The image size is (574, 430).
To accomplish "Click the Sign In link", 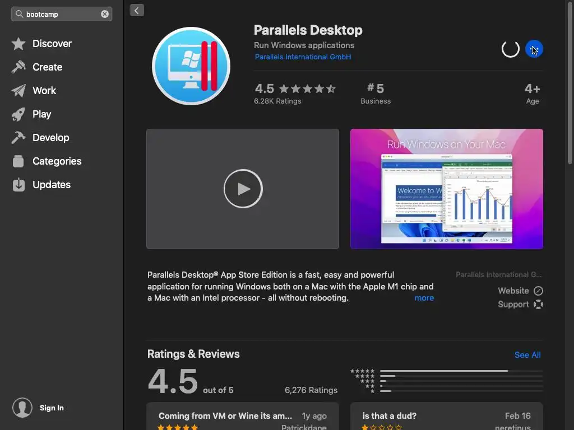I will pyautogui.click(x=52, y=408).
